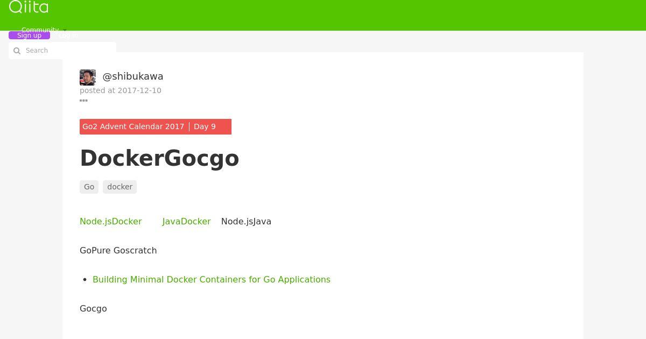Click the GoPure Goscratch paragraph
Viewport: 646px width, 339px height.
click(118, 251)
